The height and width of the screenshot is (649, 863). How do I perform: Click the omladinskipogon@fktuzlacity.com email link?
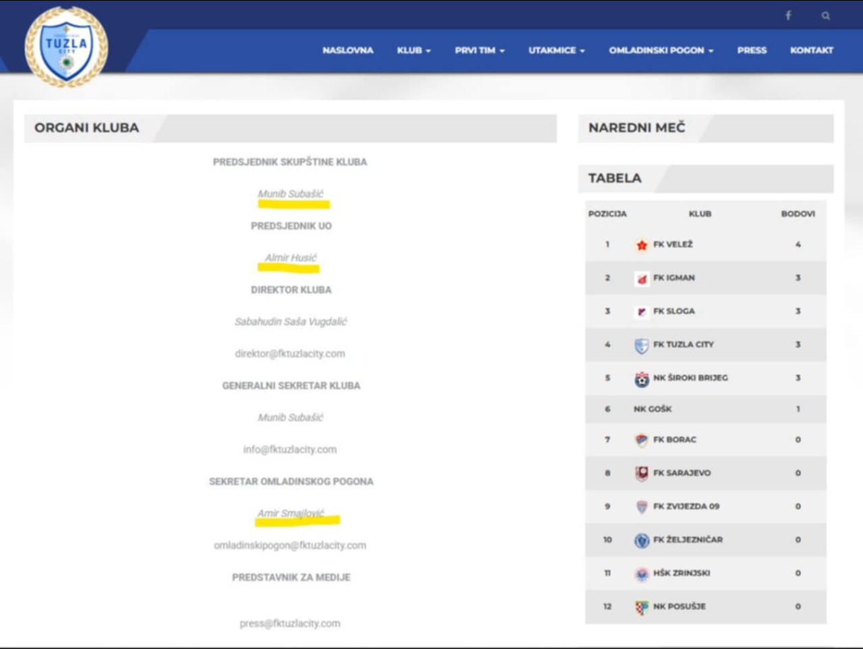[x=290, y=545]
